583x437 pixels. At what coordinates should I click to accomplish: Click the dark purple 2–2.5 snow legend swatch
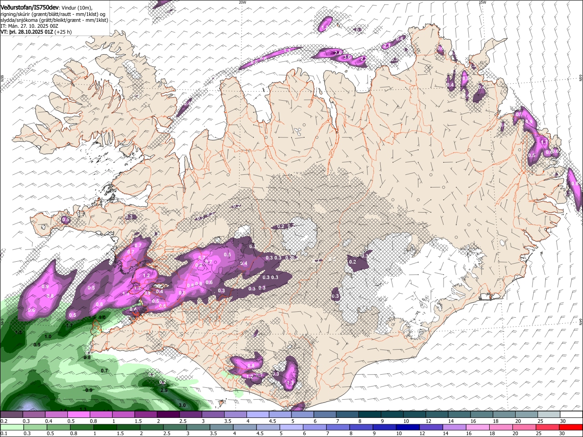click(x=168, y=415)
